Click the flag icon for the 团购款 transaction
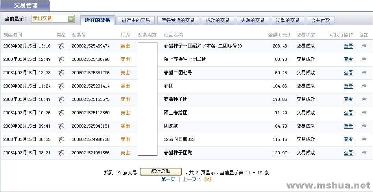Image resolution: width=373 pixels, height=192 pixels. 364,126
